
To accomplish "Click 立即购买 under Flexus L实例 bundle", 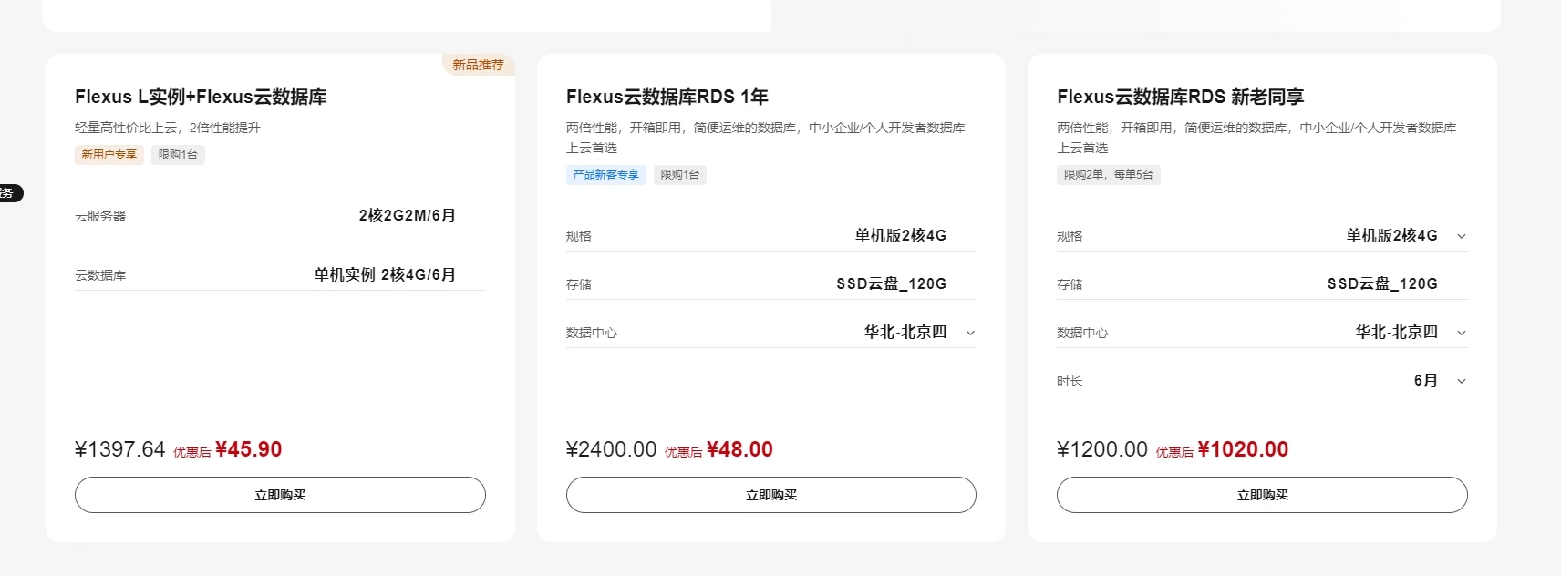I will pyautogui.click(x=280, y=495).
